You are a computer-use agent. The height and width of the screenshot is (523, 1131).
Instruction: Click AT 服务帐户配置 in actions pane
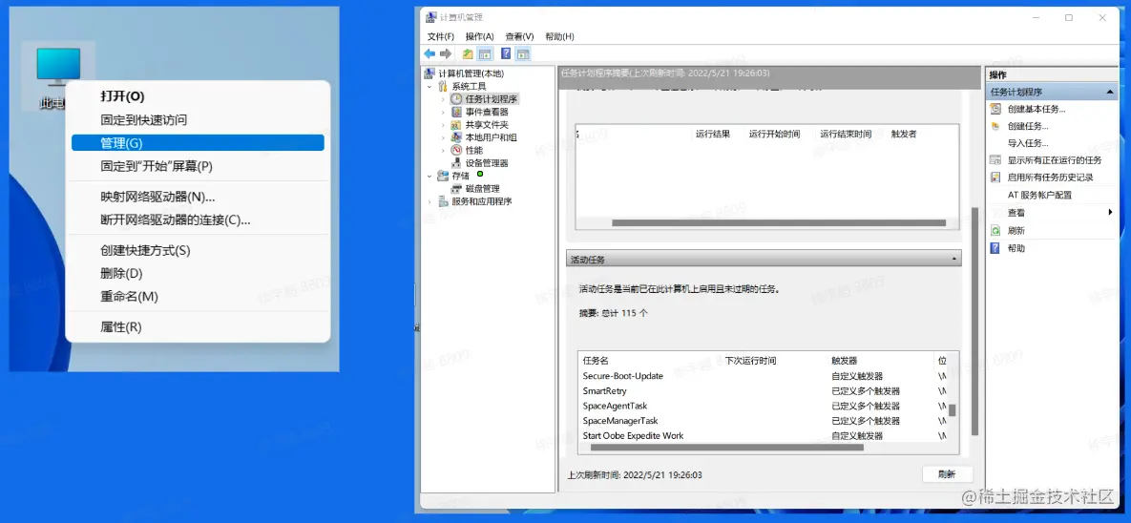(x=1039, y=195)
